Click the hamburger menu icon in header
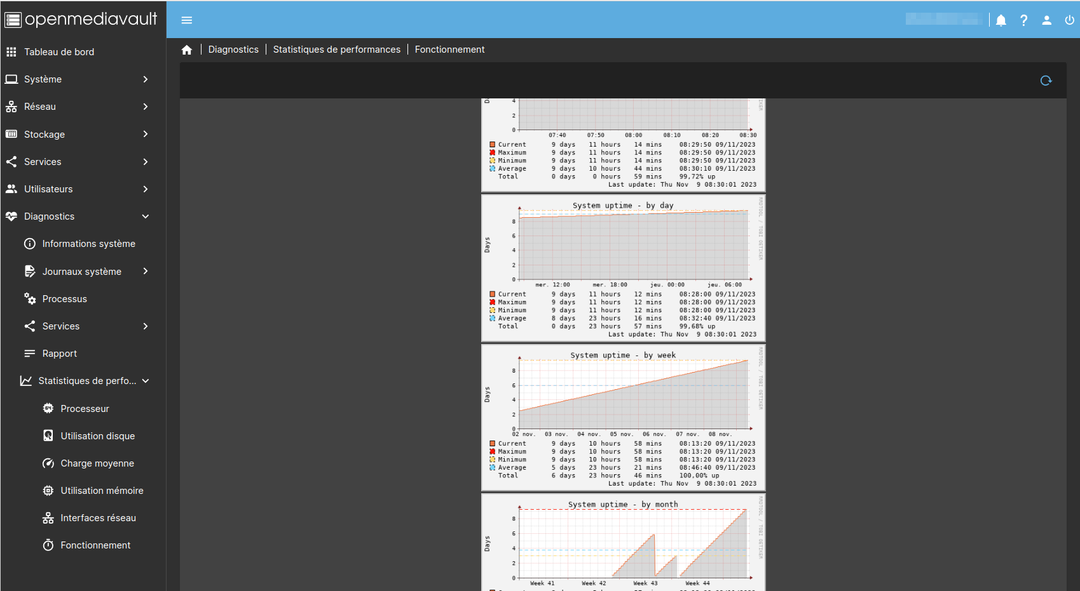This screenshot has height=591, width=1080. [x=187, y=20]
